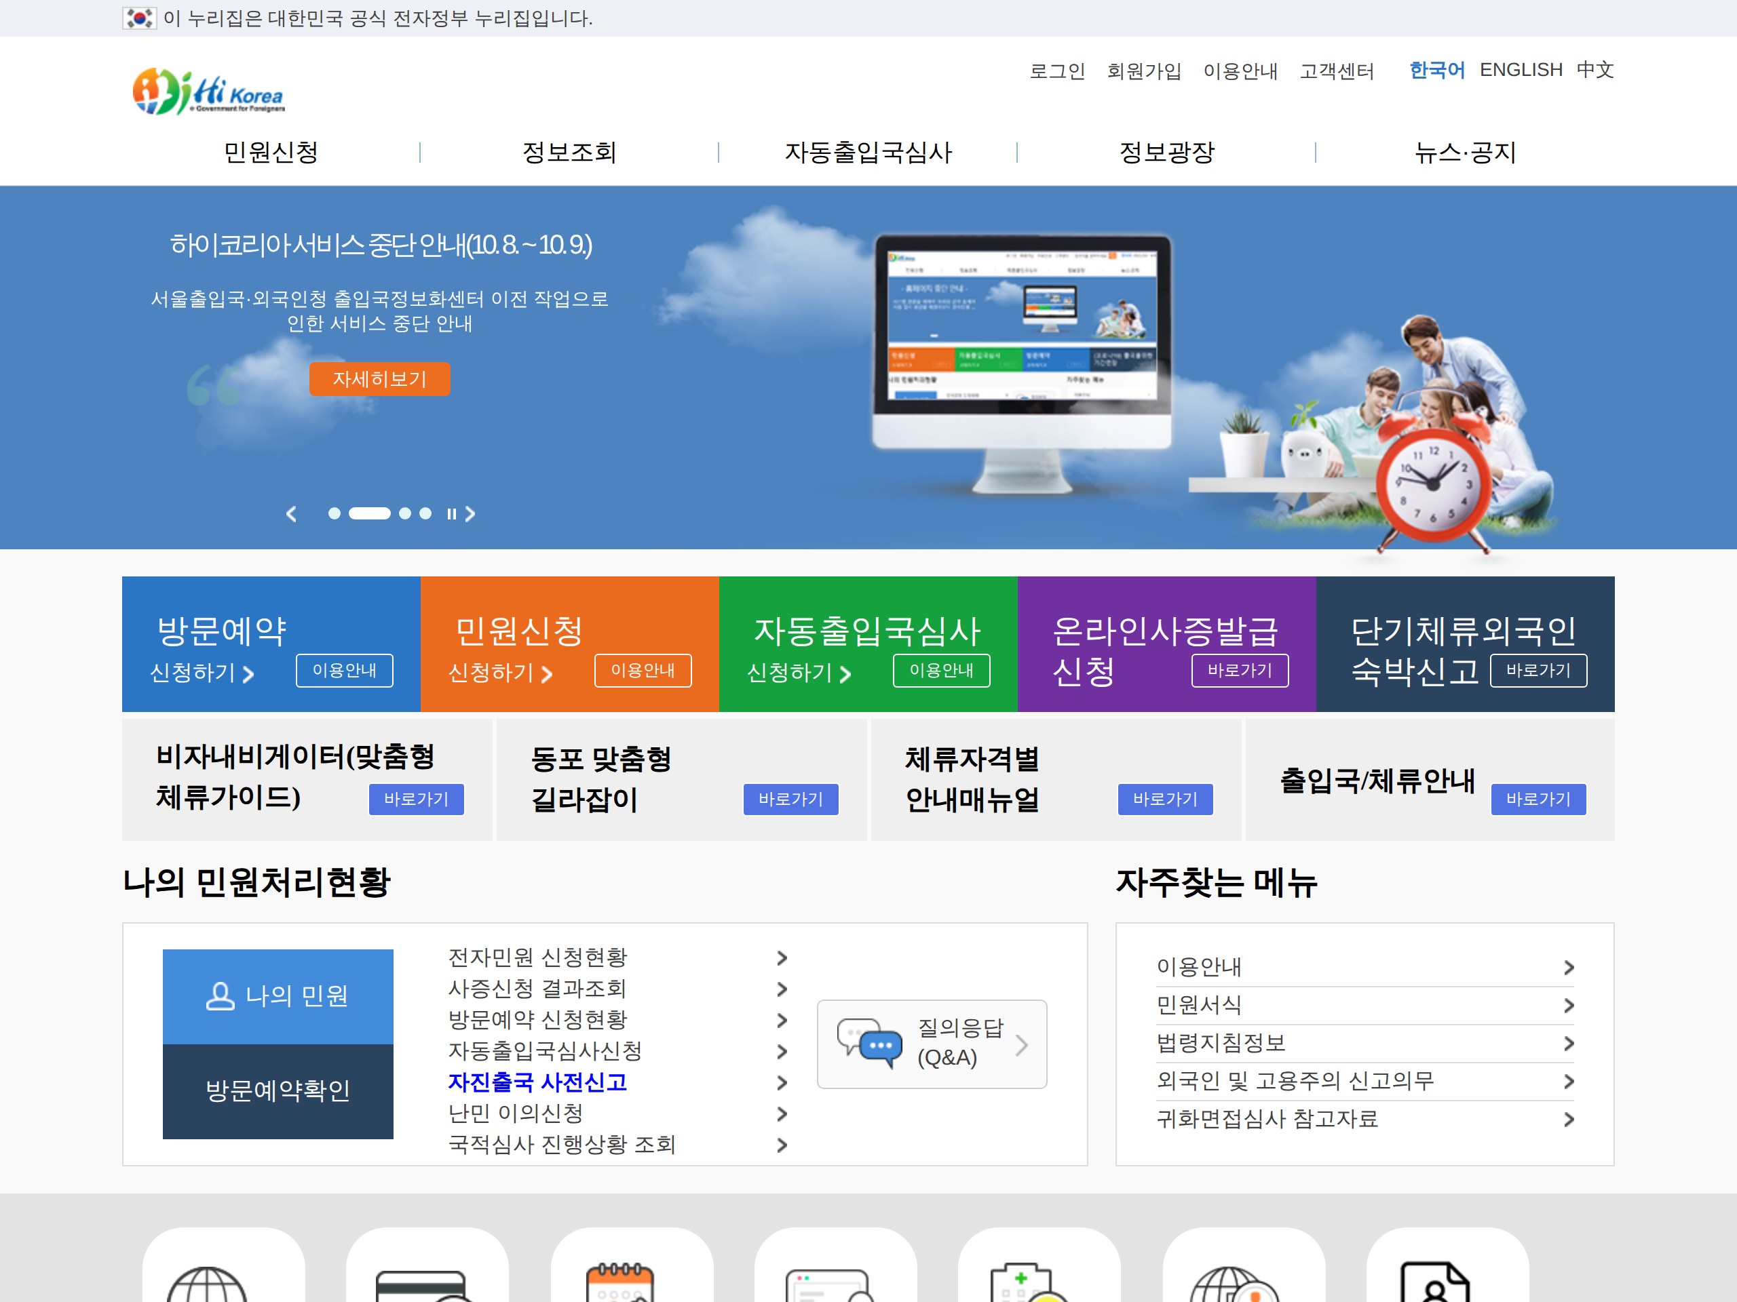Click the 나의 민원 user button

(x=278, y=997)
